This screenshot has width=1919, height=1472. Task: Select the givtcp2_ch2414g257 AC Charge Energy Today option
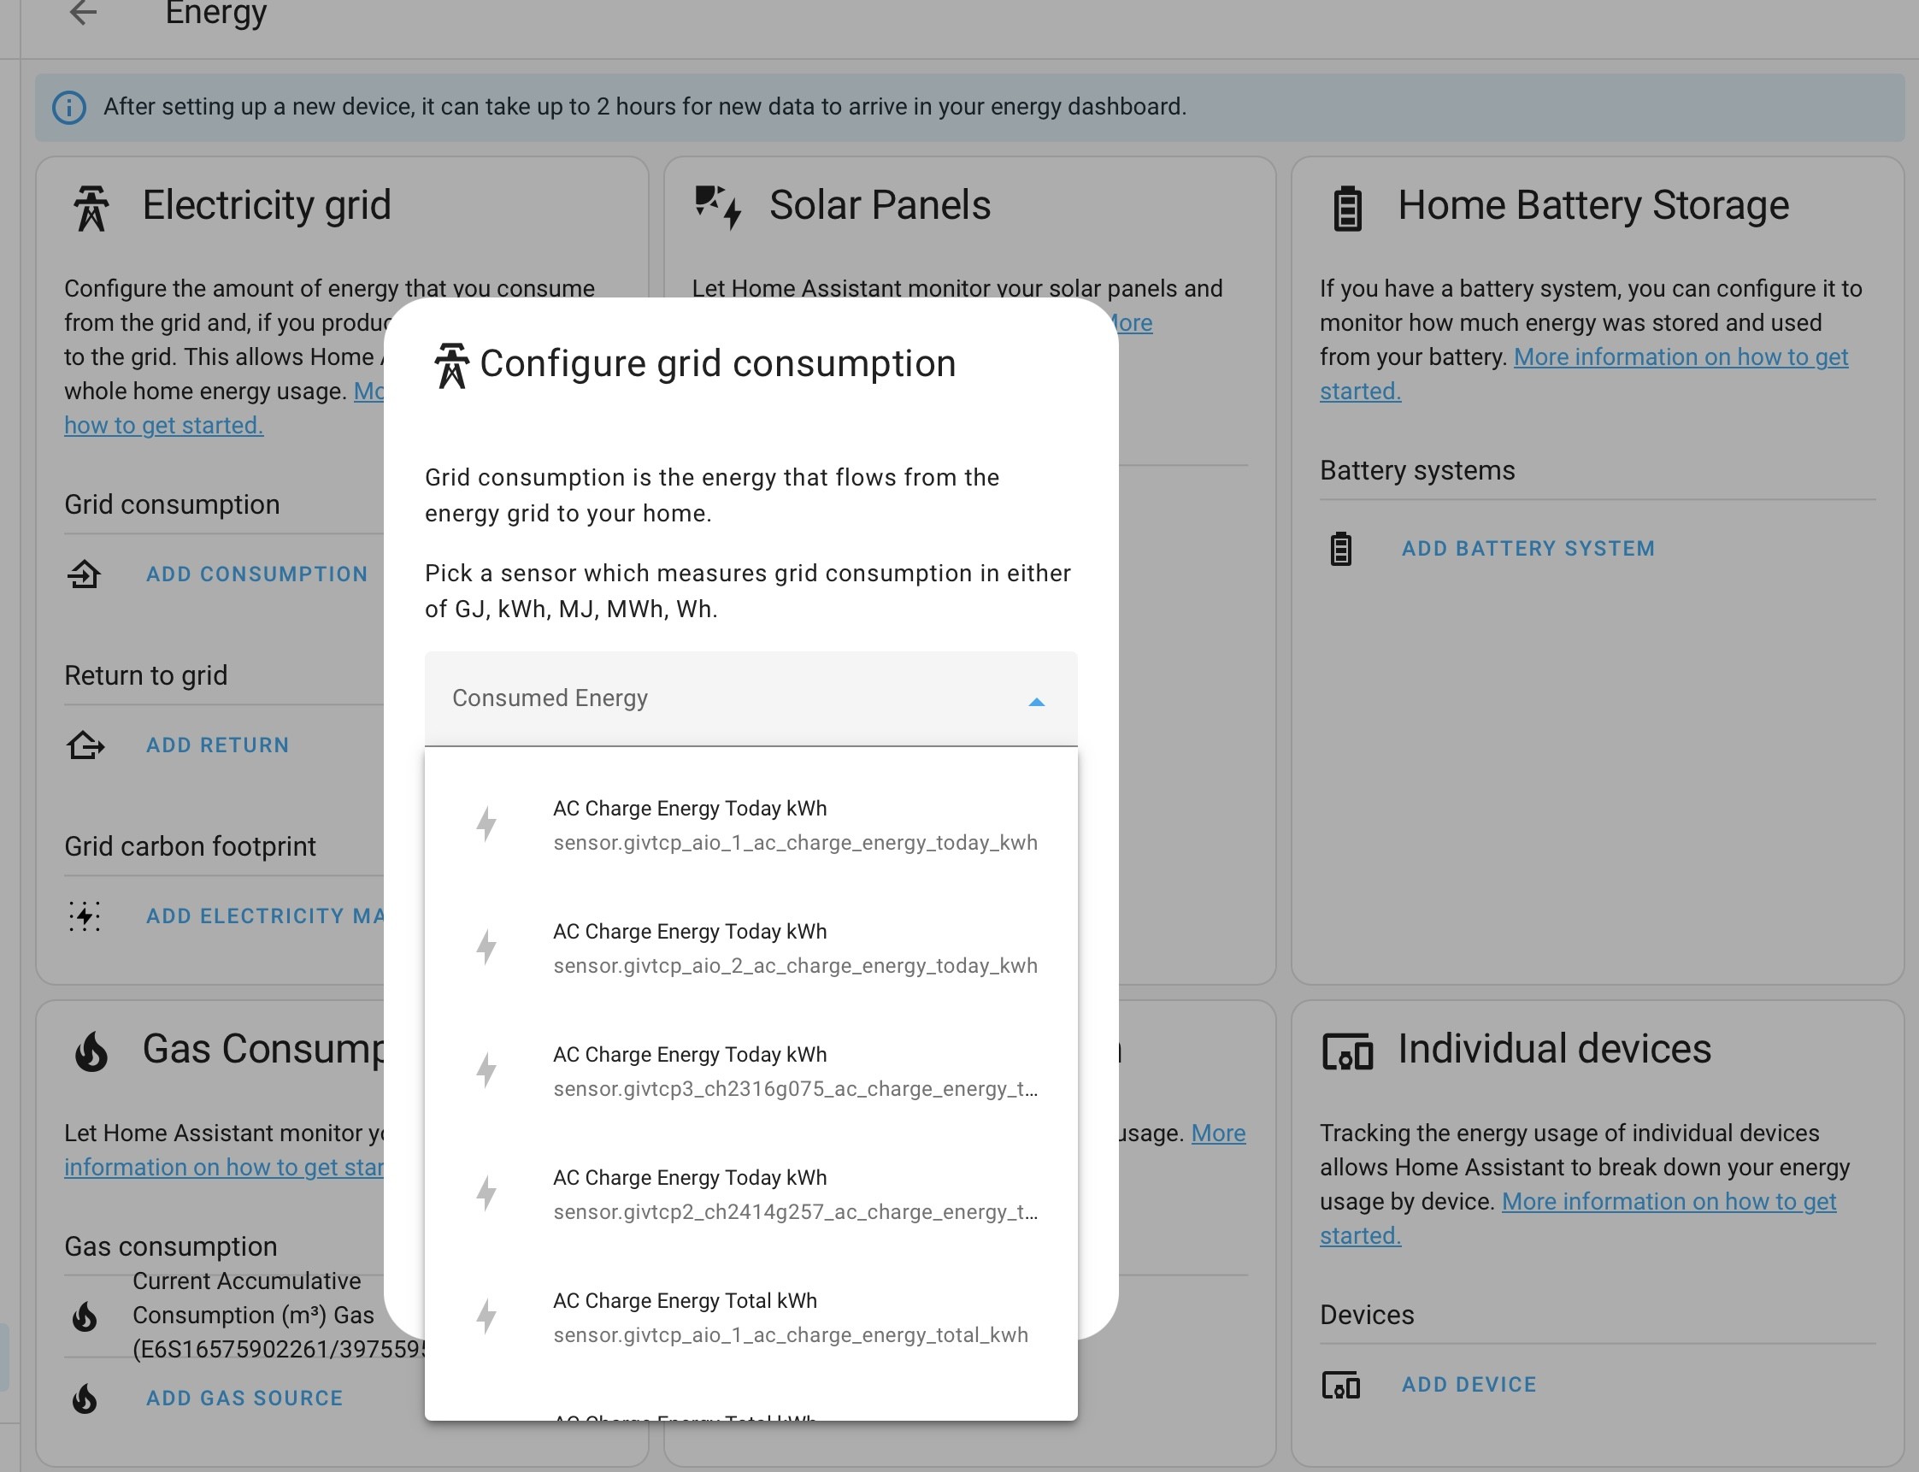(x=751, y=1194)
